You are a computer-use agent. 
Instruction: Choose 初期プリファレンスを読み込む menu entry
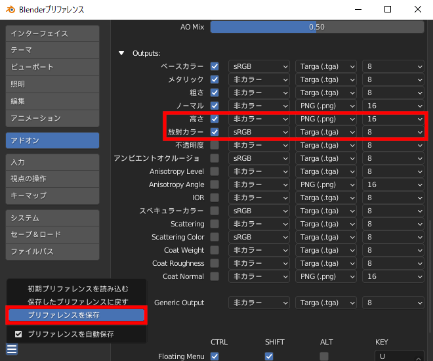tap(78, 289)
